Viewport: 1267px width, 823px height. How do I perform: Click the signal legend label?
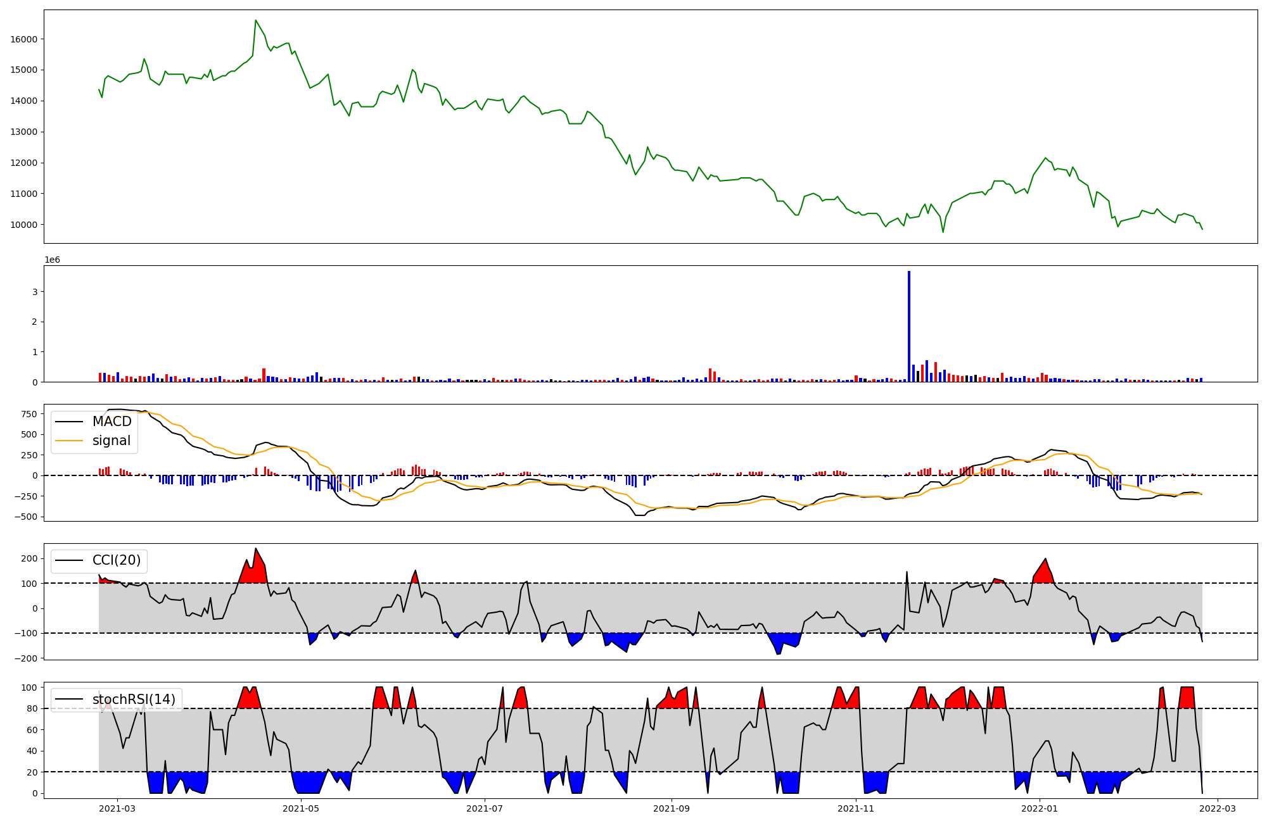[111, 441]
